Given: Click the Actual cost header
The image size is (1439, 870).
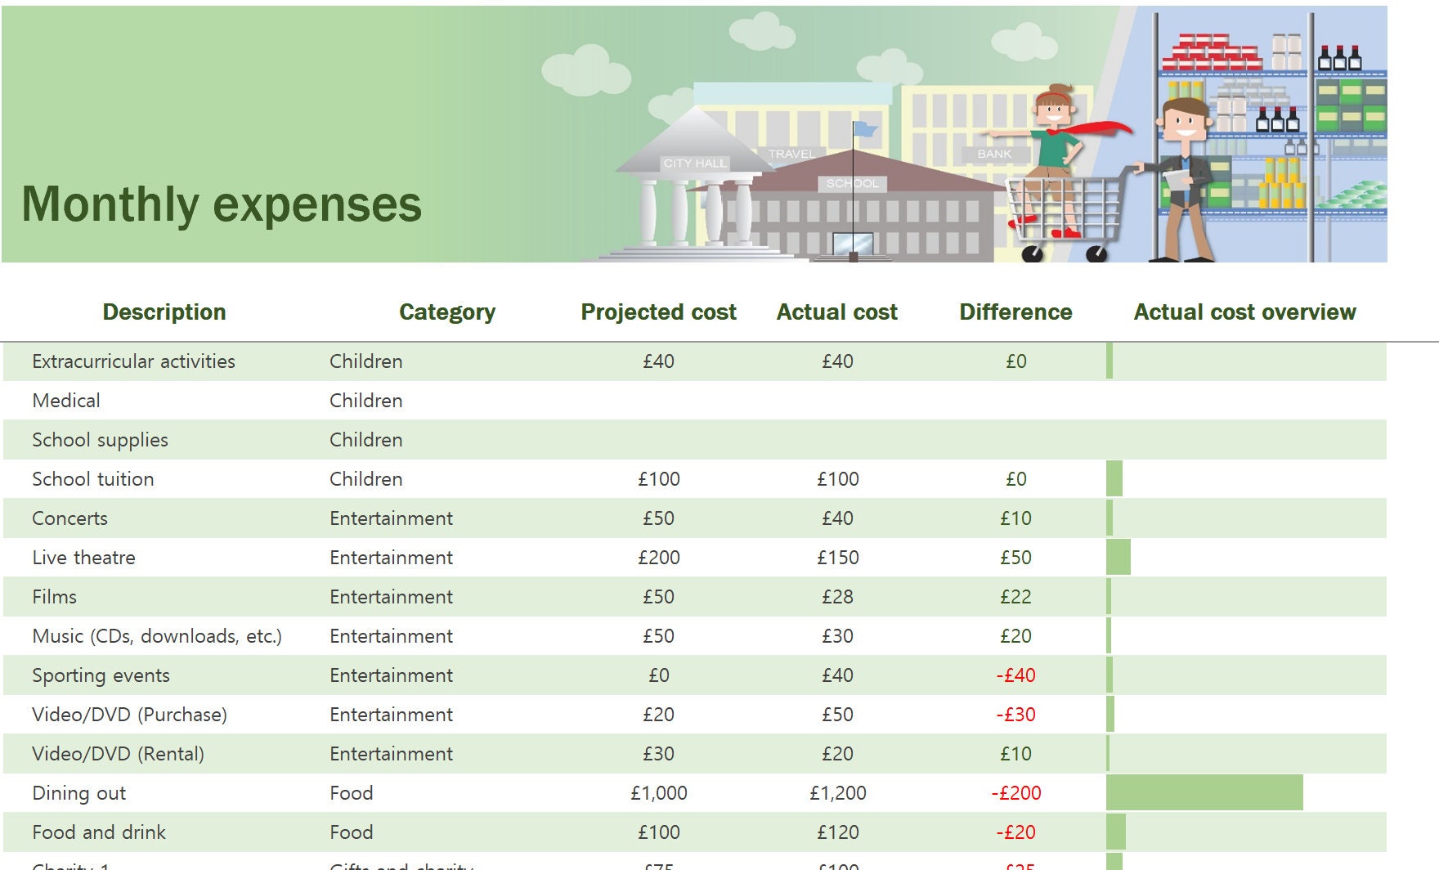Looking at the screenshot, I should point(837,312).
